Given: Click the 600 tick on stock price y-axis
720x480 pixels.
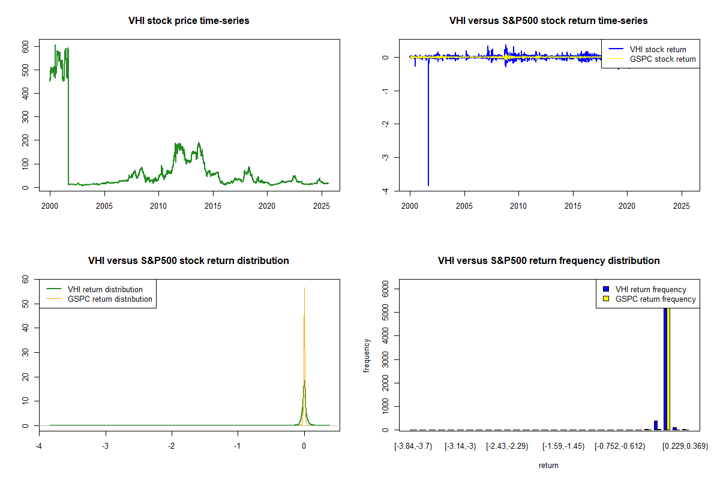Looking at the screenshot, I should 25,46.
